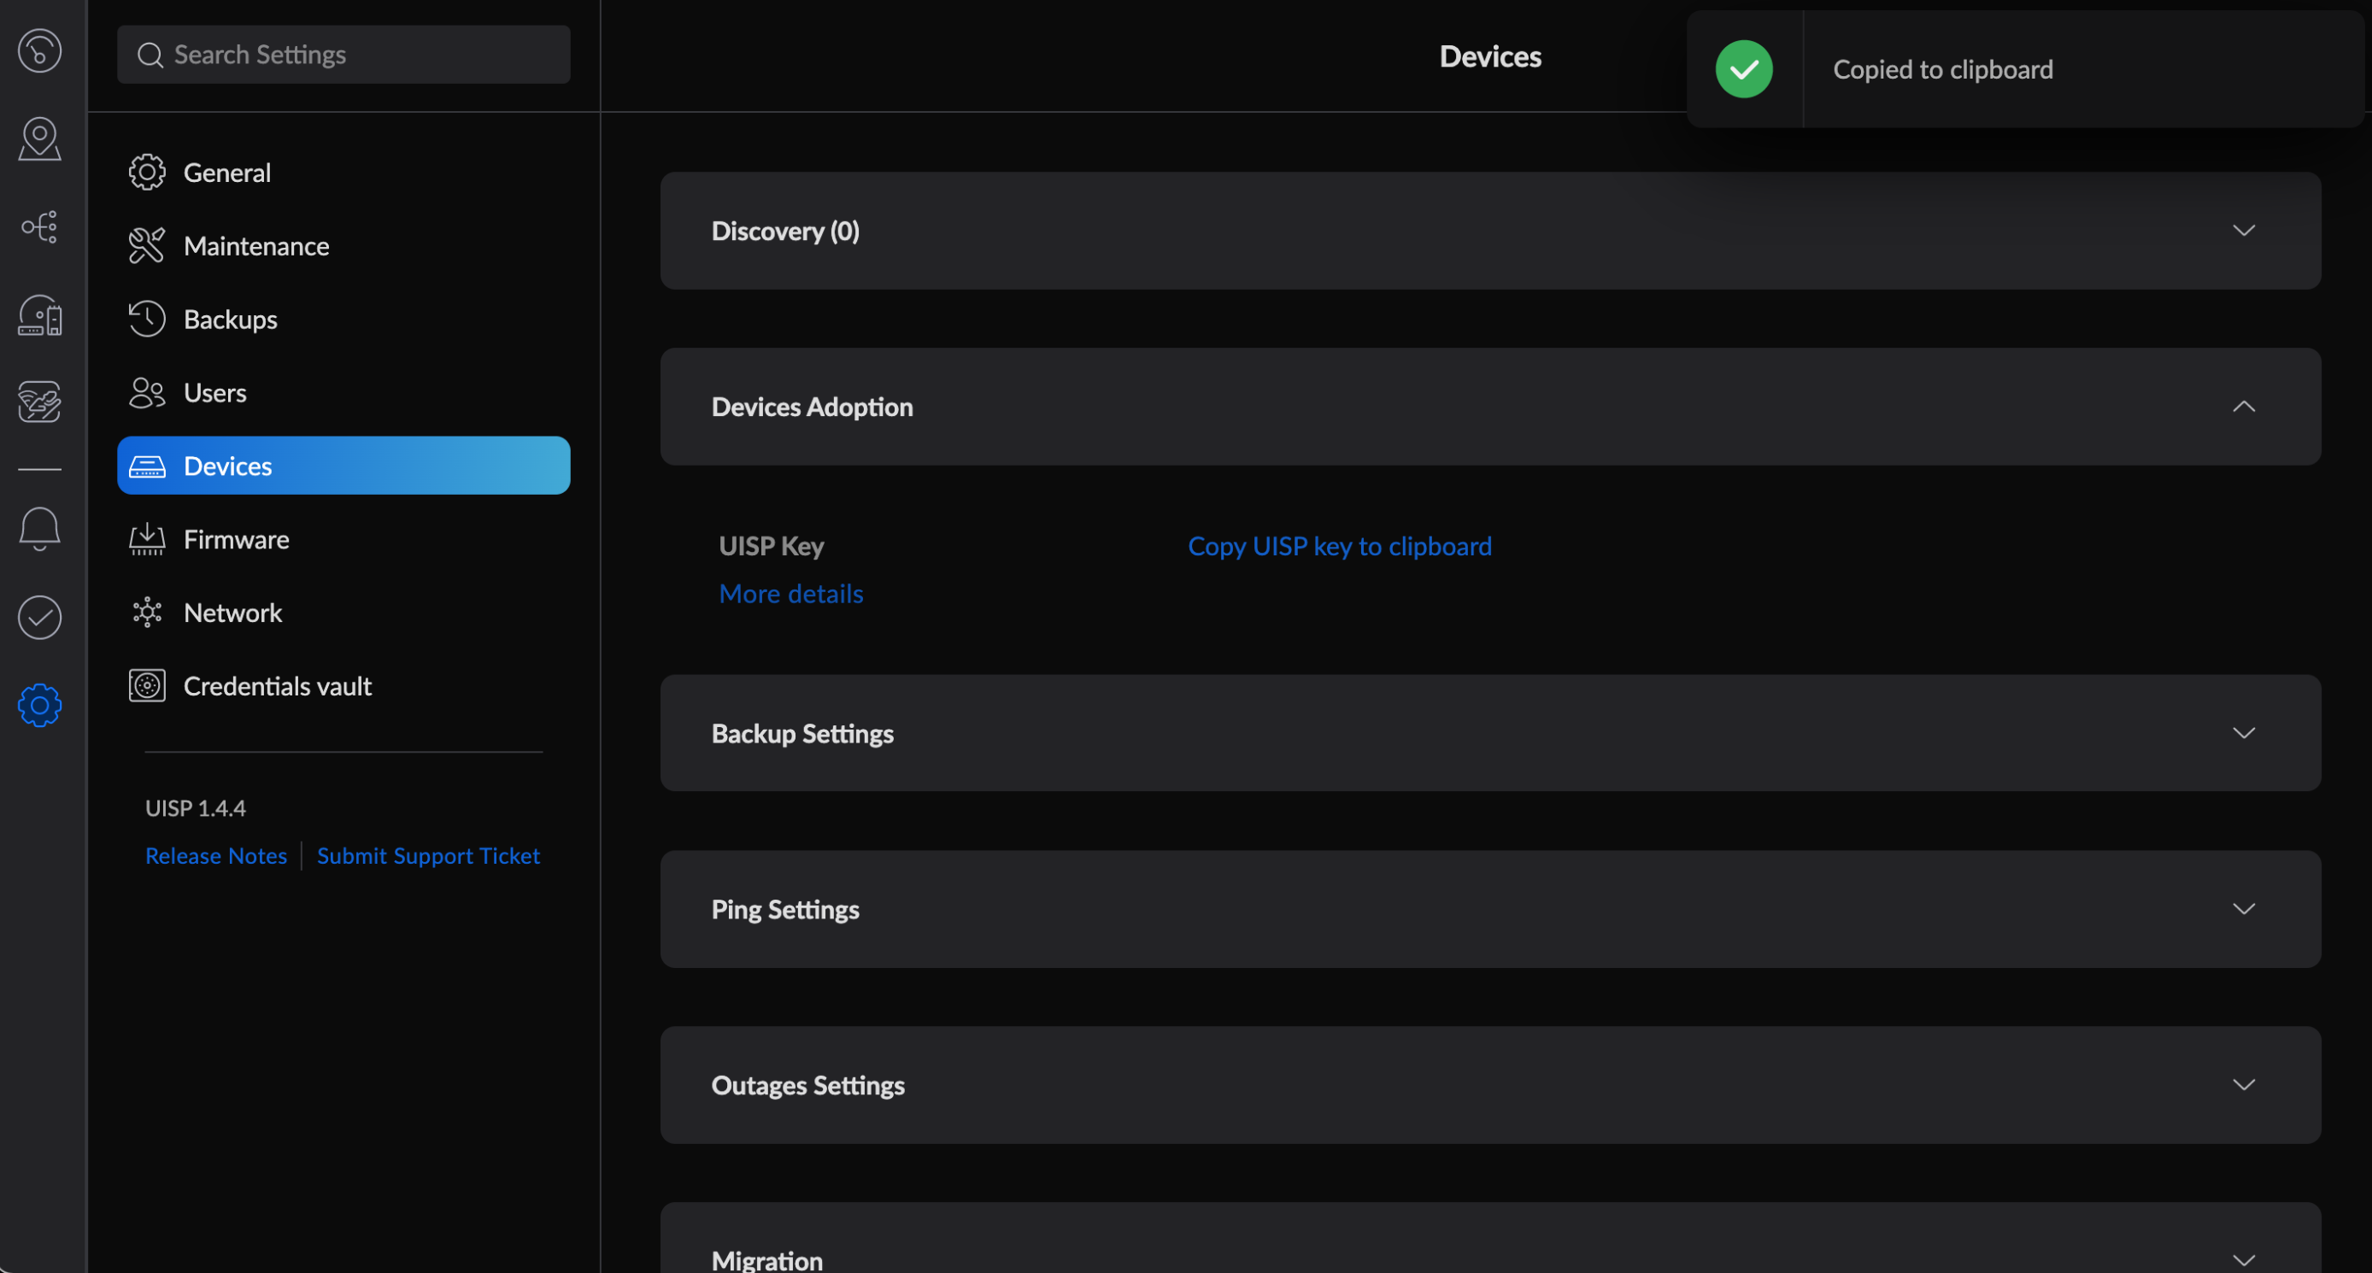Expand the Ping Settings chevron
Screen dimensions: 2372x1273
coord(2243,908)
